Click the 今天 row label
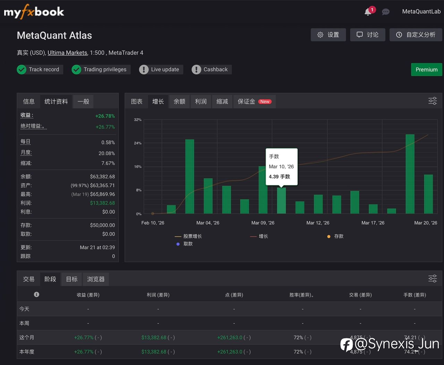The width and height of the screenshot is (444, 365). click(24, 309)
